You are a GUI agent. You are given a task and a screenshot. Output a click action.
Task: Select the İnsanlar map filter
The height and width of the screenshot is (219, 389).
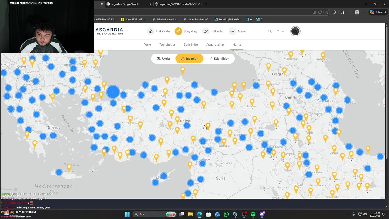point(189,58)
